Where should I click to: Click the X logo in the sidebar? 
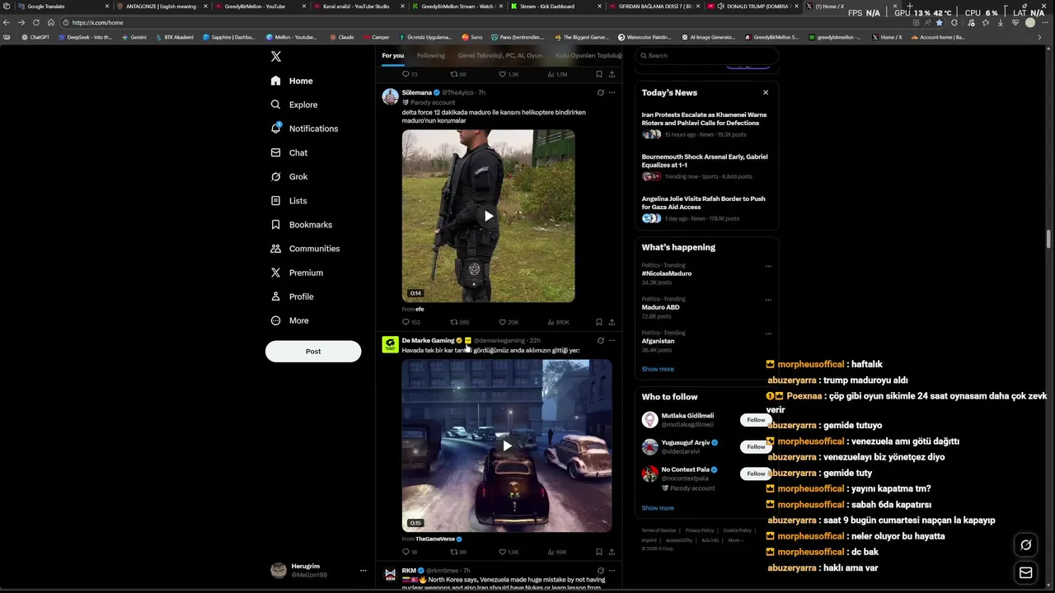[x=276, y=57]
